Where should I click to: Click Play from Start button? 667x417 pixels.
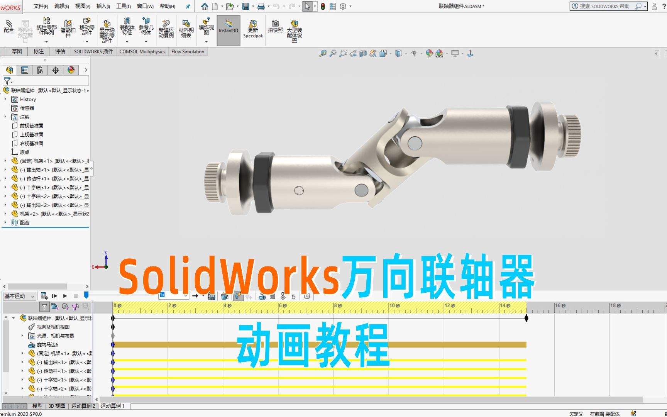point(54,296)
